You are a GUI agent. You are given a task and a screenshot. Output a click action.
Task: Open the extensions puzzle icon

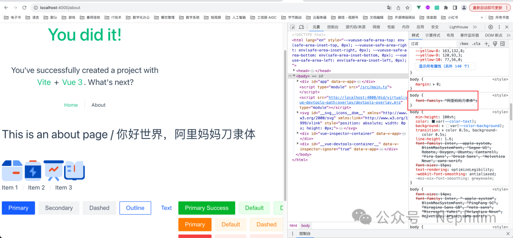[446, 8]
